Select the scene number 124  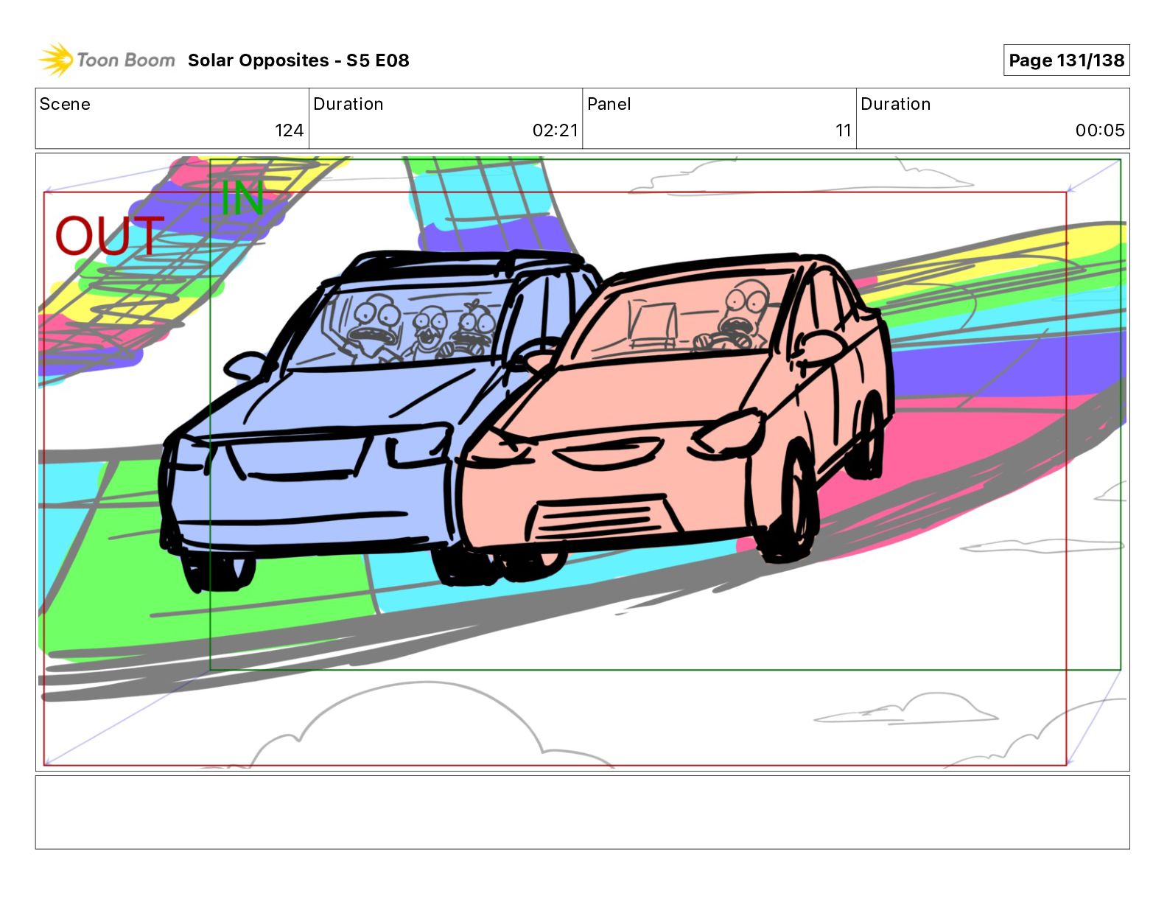coord(289,130)
